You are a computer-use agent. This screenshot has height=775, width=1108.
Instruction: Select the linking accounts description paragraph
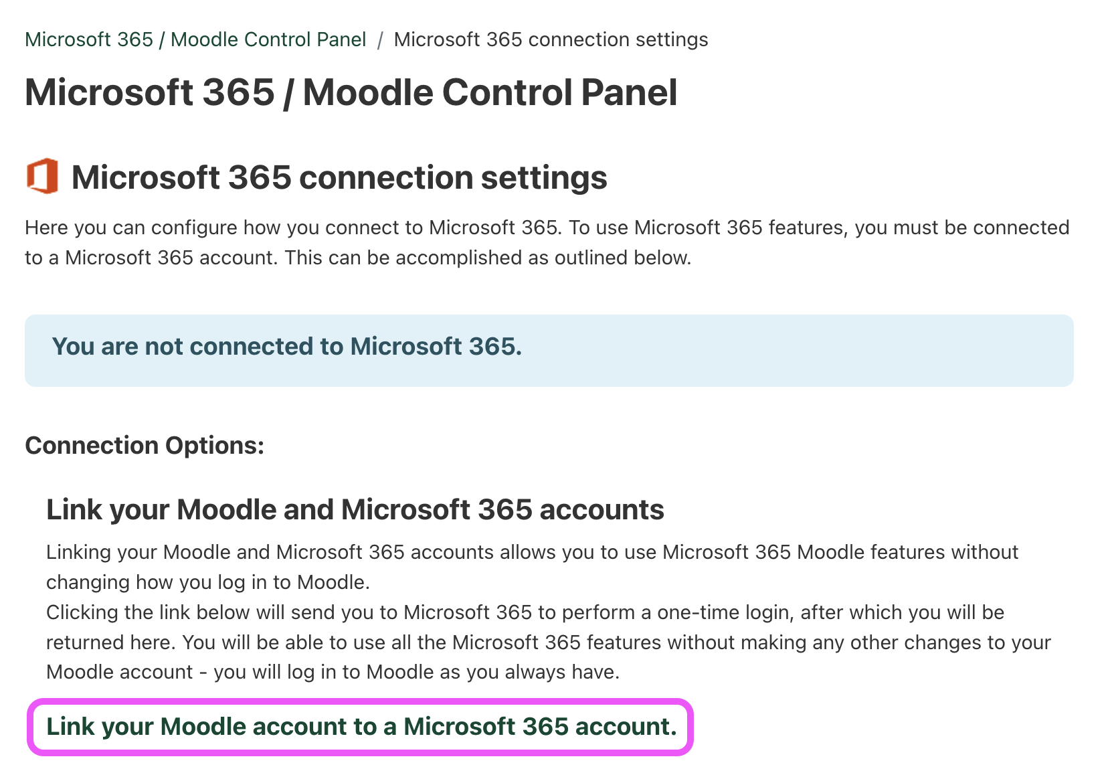point(532,567)
